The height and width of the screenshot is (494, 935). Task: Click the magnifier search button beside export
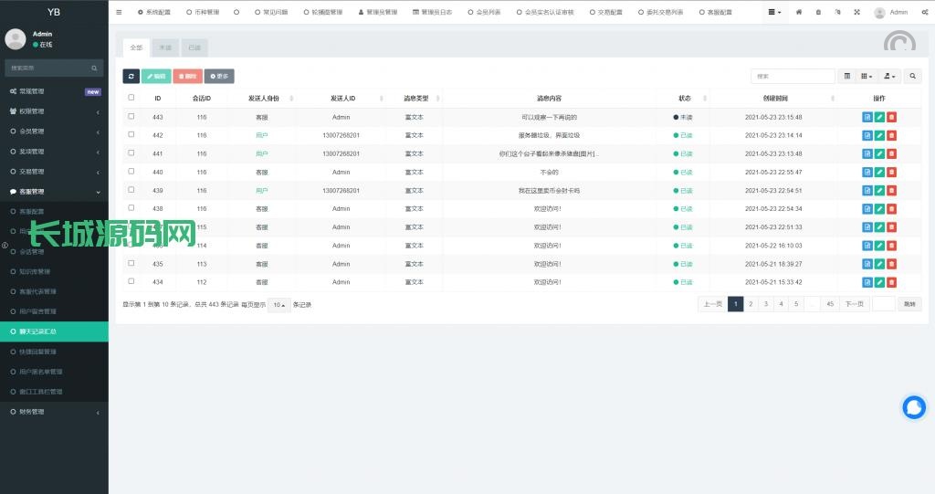[x=911, y=77]
